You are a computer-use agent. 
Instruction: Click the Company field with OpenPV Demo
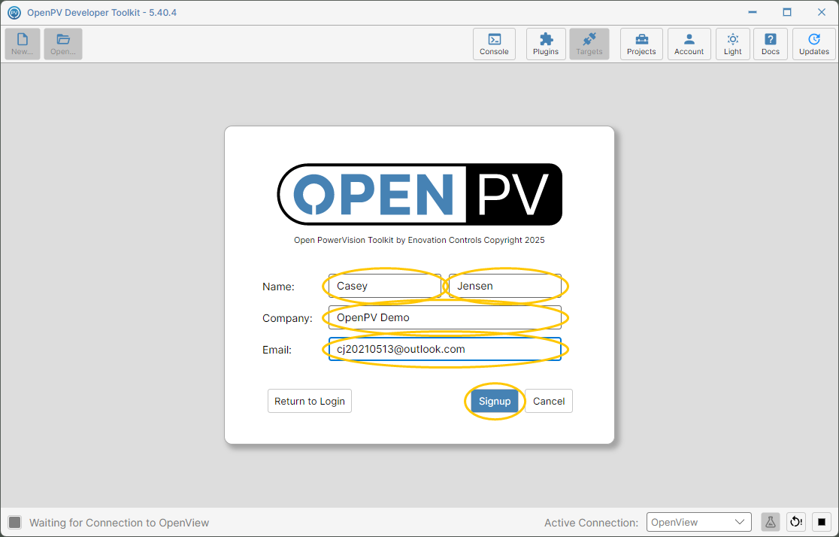[x=445, y=317]
